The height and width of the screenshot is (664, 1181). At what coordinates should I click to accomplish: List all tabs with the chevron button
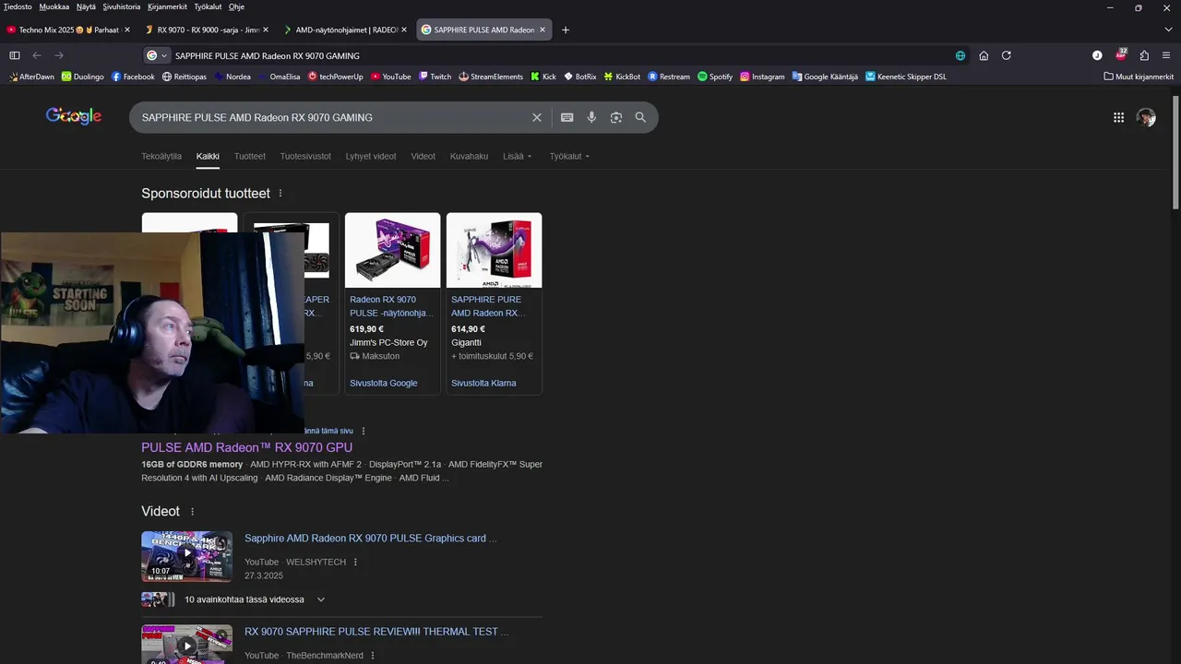click(x=1166, y=30)
